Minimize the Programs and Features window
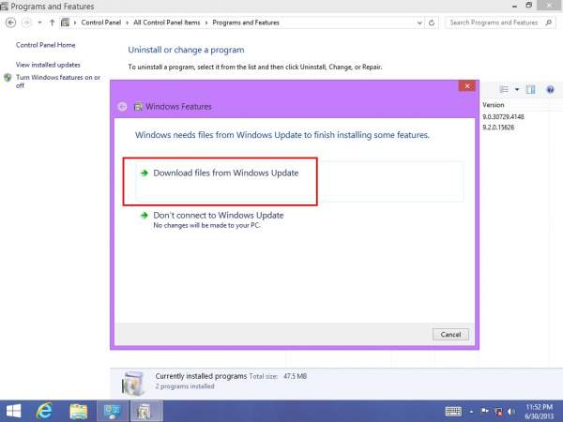563x422 pixels. pyautogui.click(x=514, y=6)
